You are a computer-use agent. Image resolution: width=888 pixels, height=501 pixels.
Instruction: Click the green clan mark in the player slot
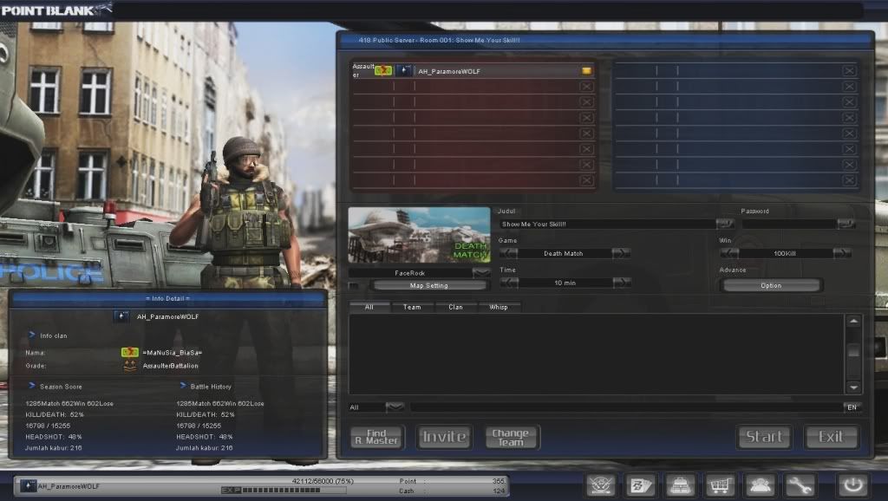[x=383, y=70]
